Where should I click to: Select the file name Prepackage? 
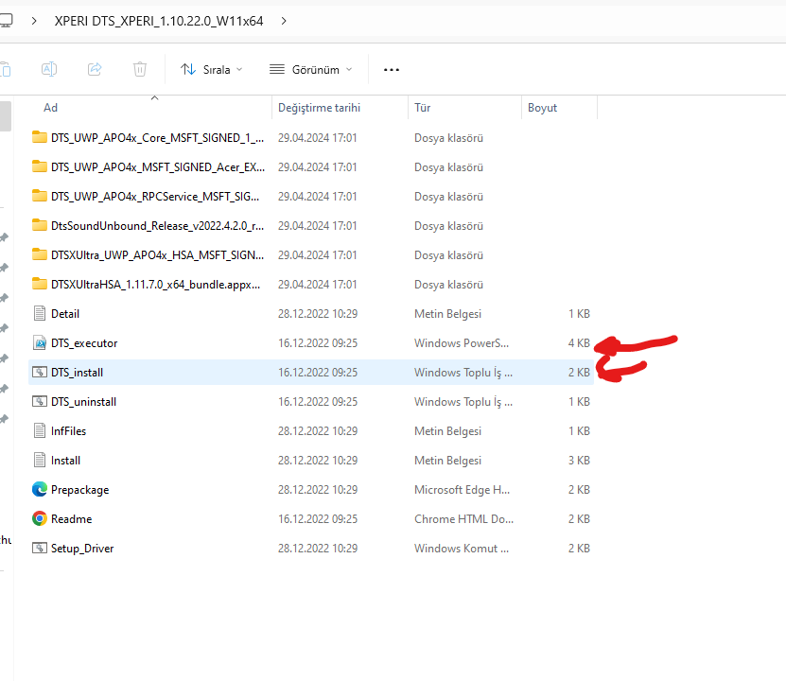click(79, 490)
